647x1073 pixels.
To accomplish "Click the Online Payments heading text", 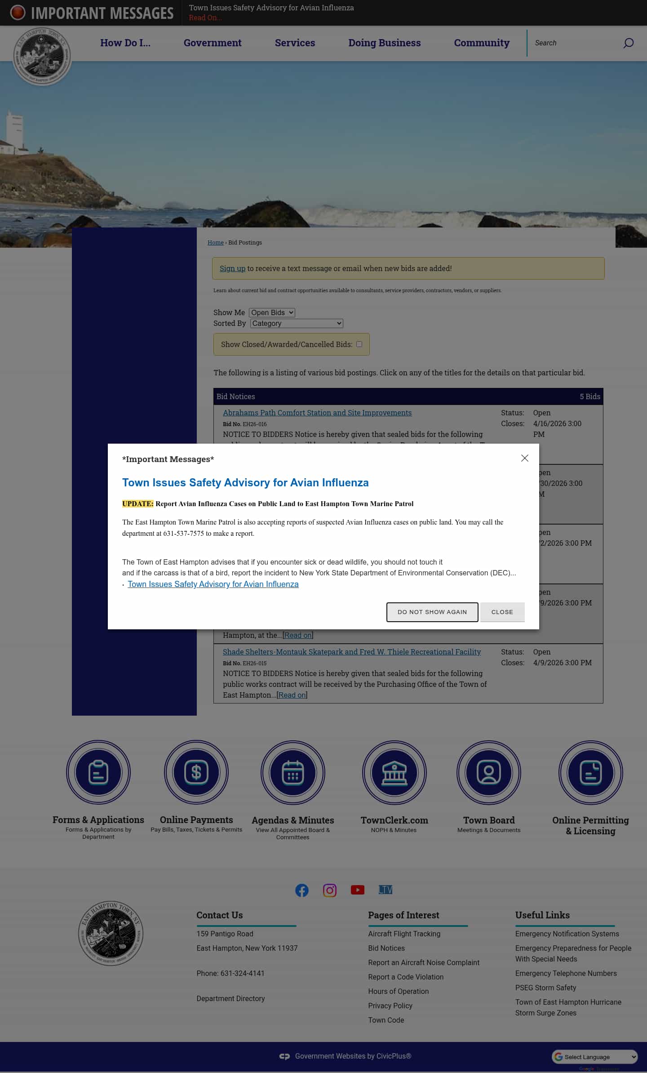I will tap(196, 820).
